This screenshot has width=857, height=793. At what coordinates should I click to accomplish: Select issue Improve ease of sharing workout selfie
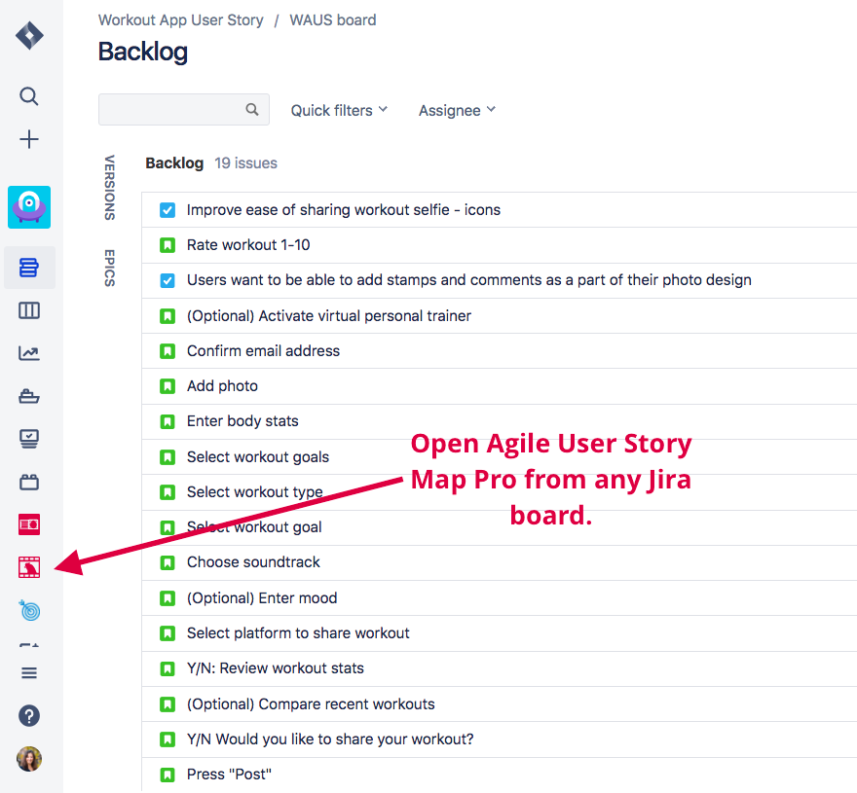pyautogui.click(x=499, y=210)
